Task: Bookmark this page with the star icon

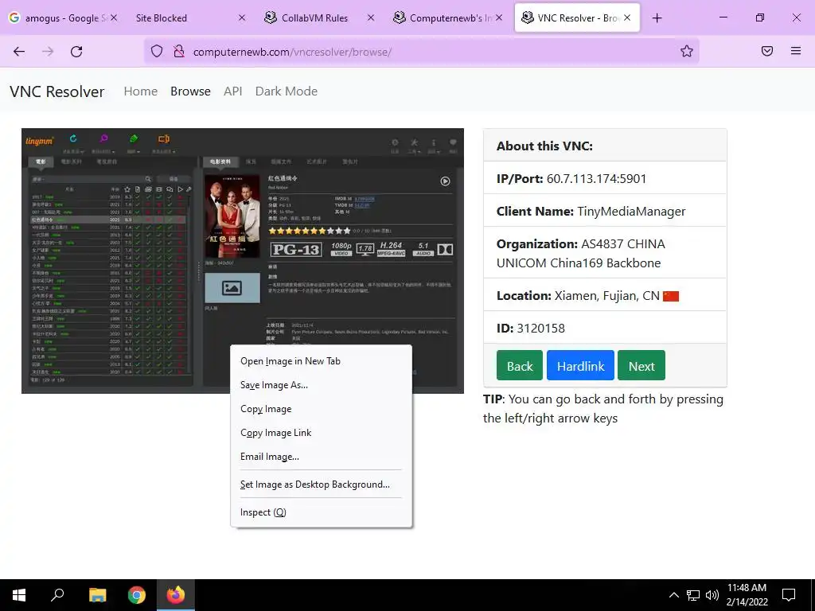Action: 687,51
